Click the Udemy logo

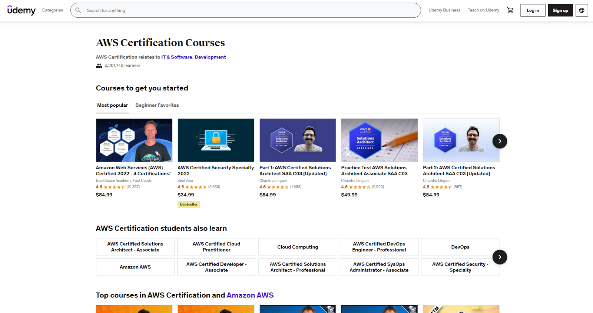(21, 10)
